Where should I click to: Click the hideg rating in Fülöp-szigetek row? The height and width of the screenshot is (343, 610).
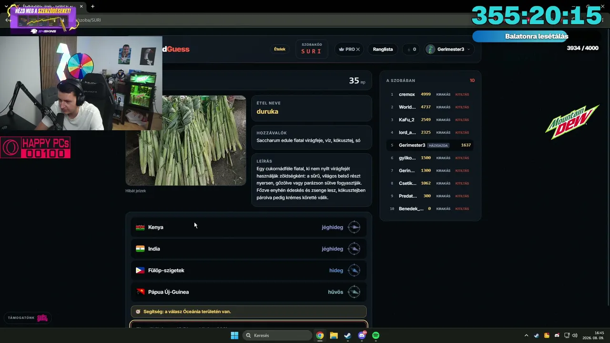point(336,270)
